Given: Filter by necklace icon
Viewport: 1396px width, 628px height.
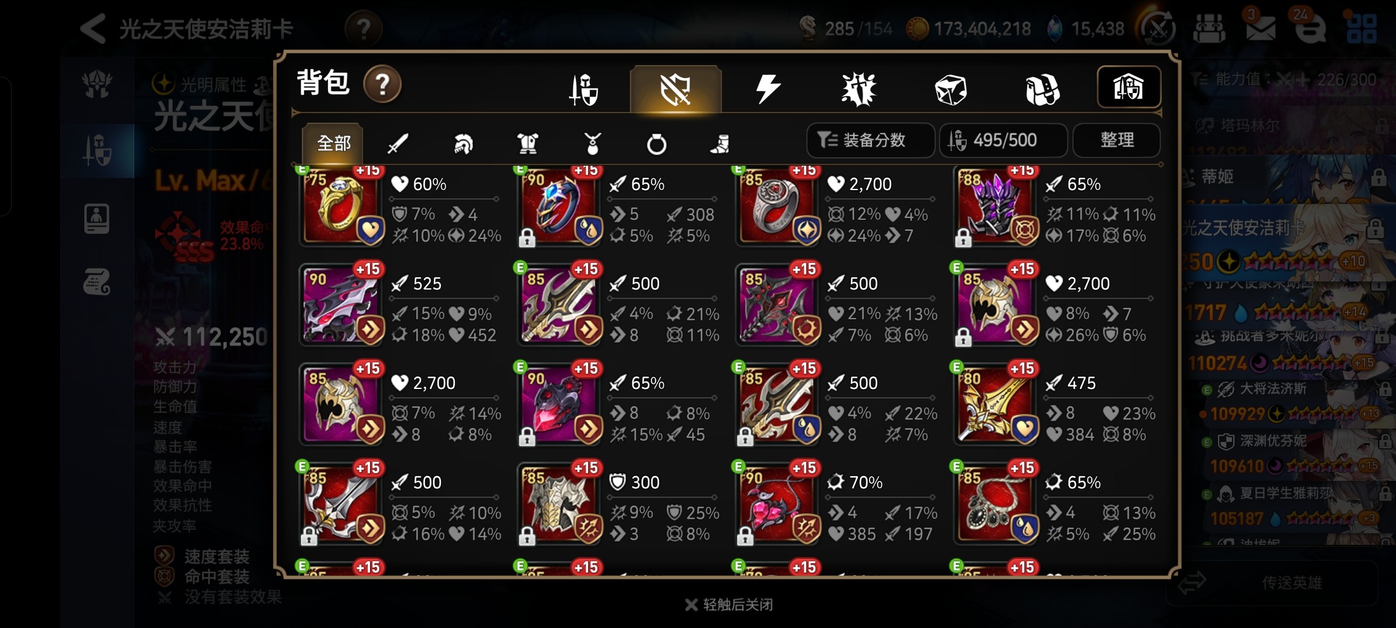Looking at the screenshot, I should pos(592,143).
